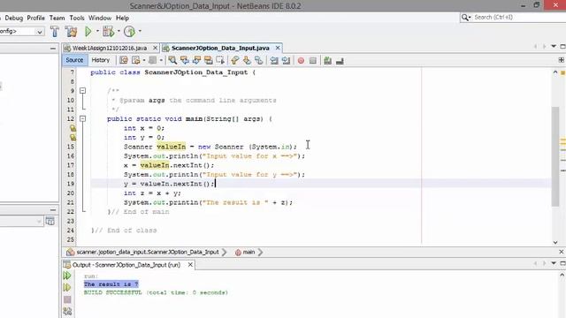Click the Shift Line Right icon

point(286,61)
